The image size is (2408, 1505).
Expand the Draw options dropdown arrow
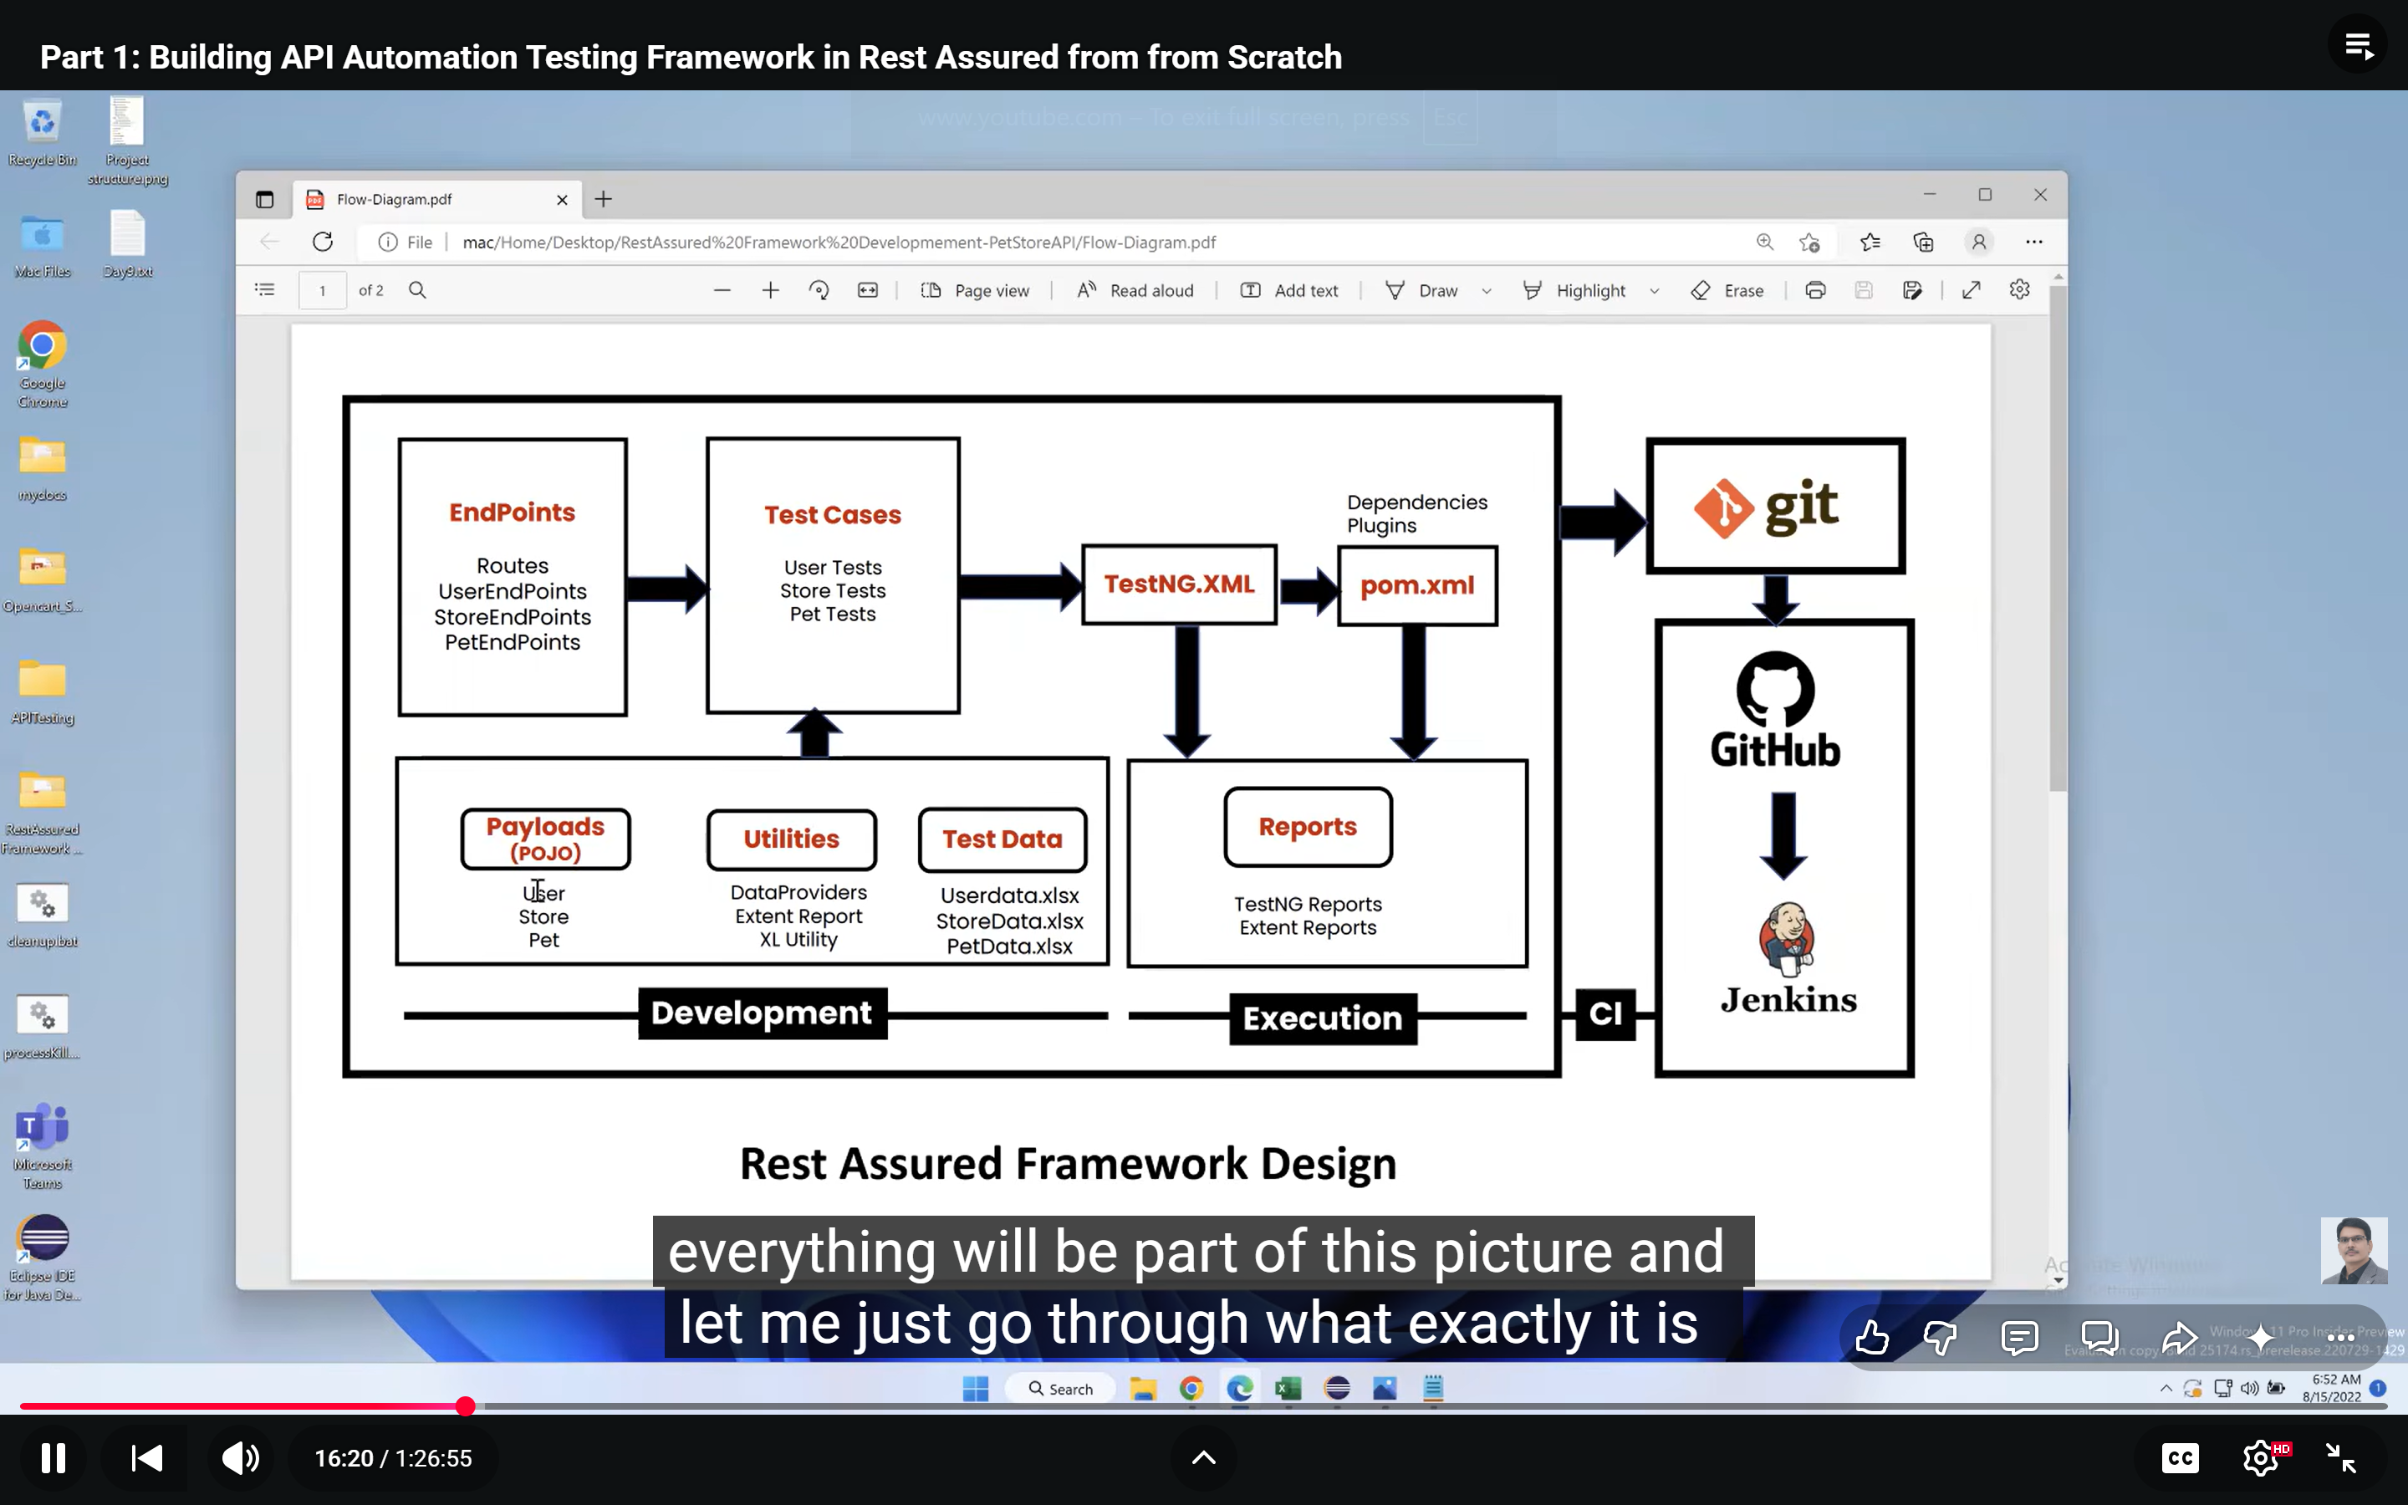1487,291
